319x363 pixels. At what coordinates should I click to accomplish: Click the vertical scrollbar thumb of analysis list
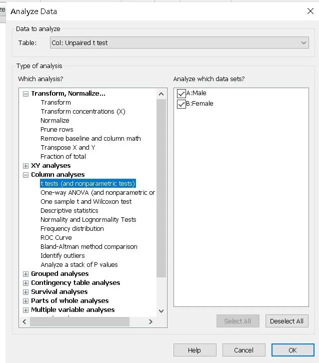[x=161, y=188]
